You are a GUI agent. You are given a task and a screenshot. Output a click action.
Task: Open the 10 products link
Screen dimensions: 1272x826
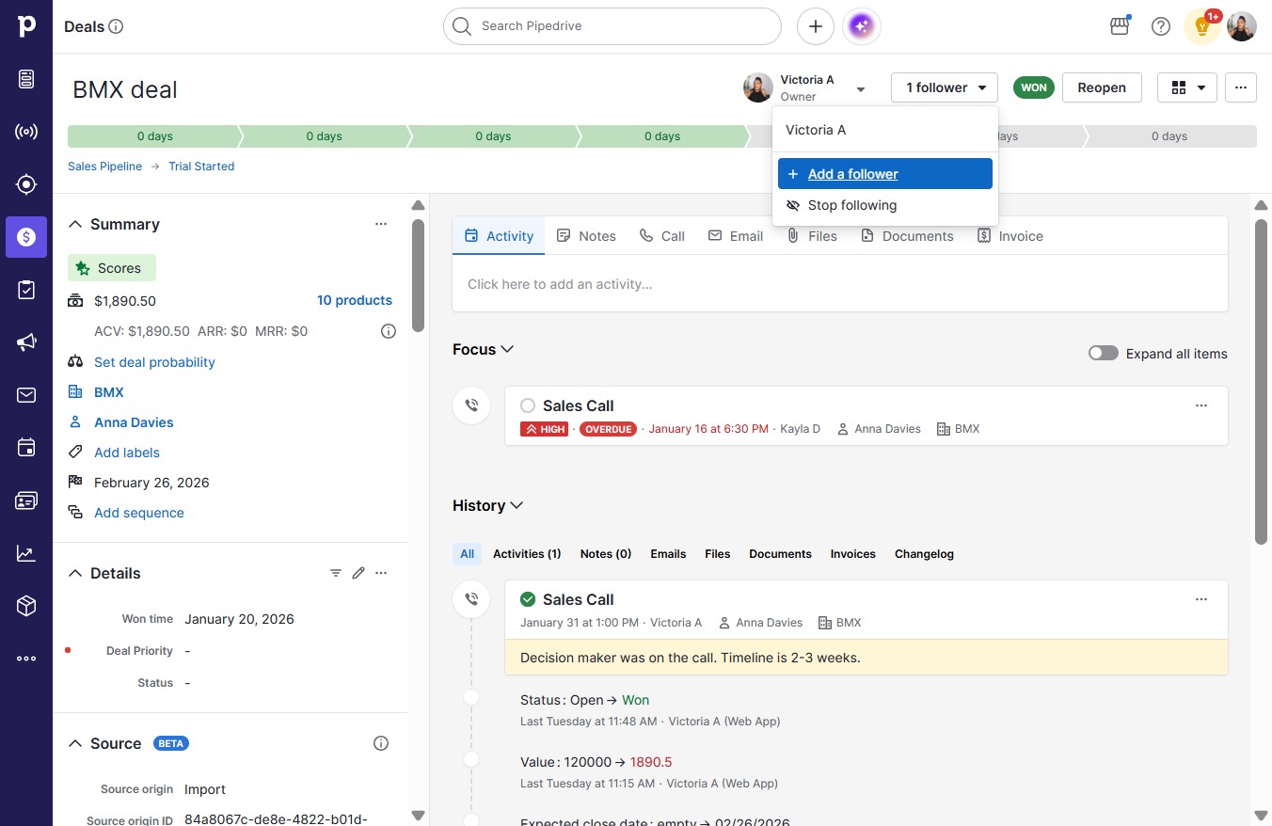coord(355,300)
